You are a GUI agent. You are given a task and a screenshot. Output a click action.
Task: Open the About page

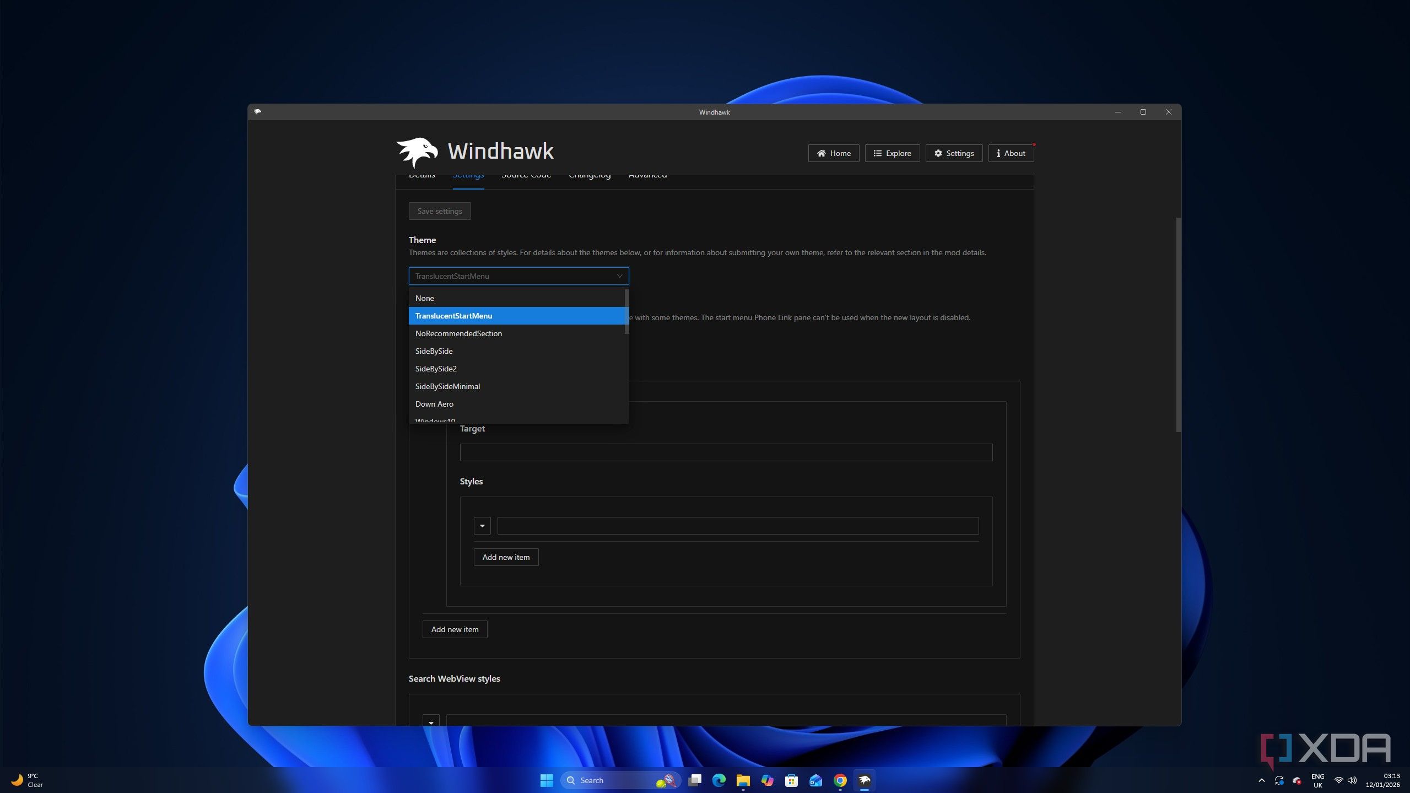tap(1011, 153)
